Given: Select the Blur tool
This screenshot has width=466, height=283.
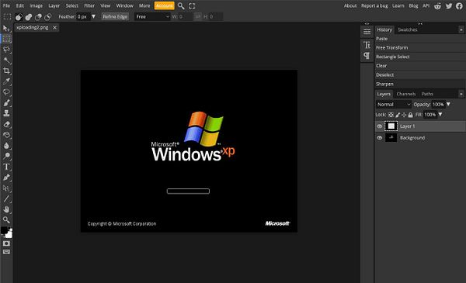Looking at the screenshot, I should [6, 145].
